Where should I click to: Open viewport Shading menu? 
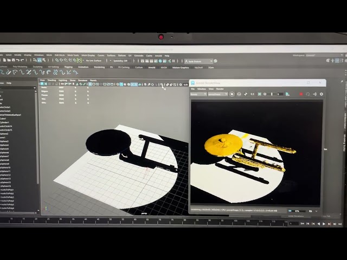coord(52,80)
